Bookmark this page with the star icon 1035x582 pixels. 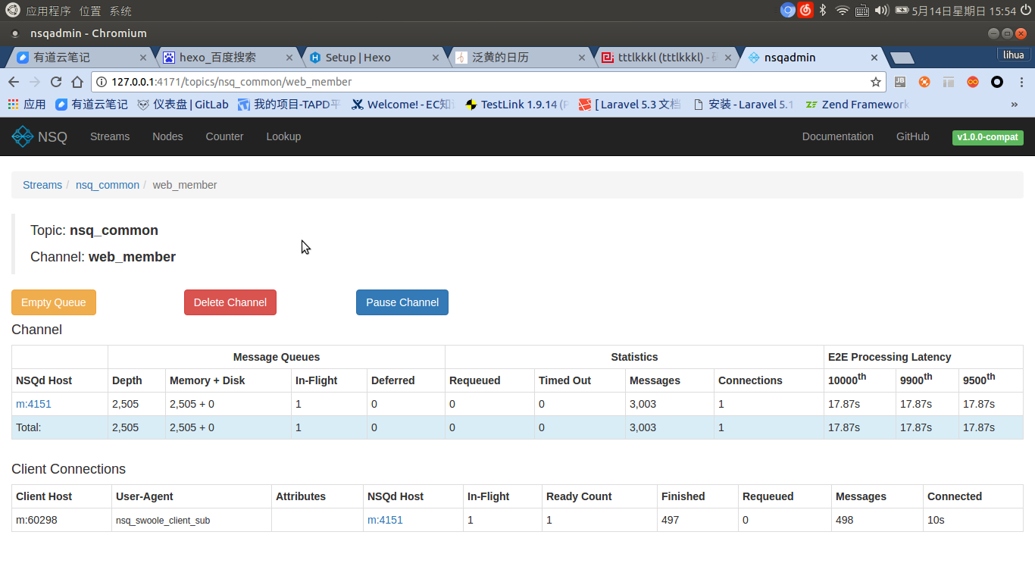pyautogui.click(x=876, y=82)
